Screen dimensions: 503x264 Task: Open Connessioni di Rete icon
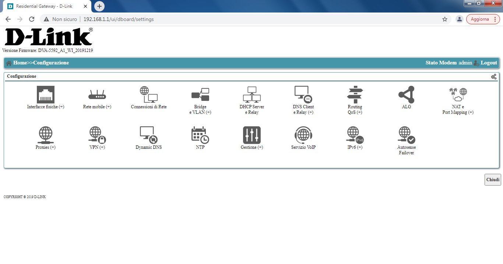point(149,95)
